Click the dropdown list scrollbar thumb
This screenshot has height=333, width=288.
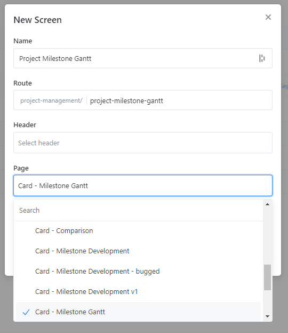pos(267,277)
